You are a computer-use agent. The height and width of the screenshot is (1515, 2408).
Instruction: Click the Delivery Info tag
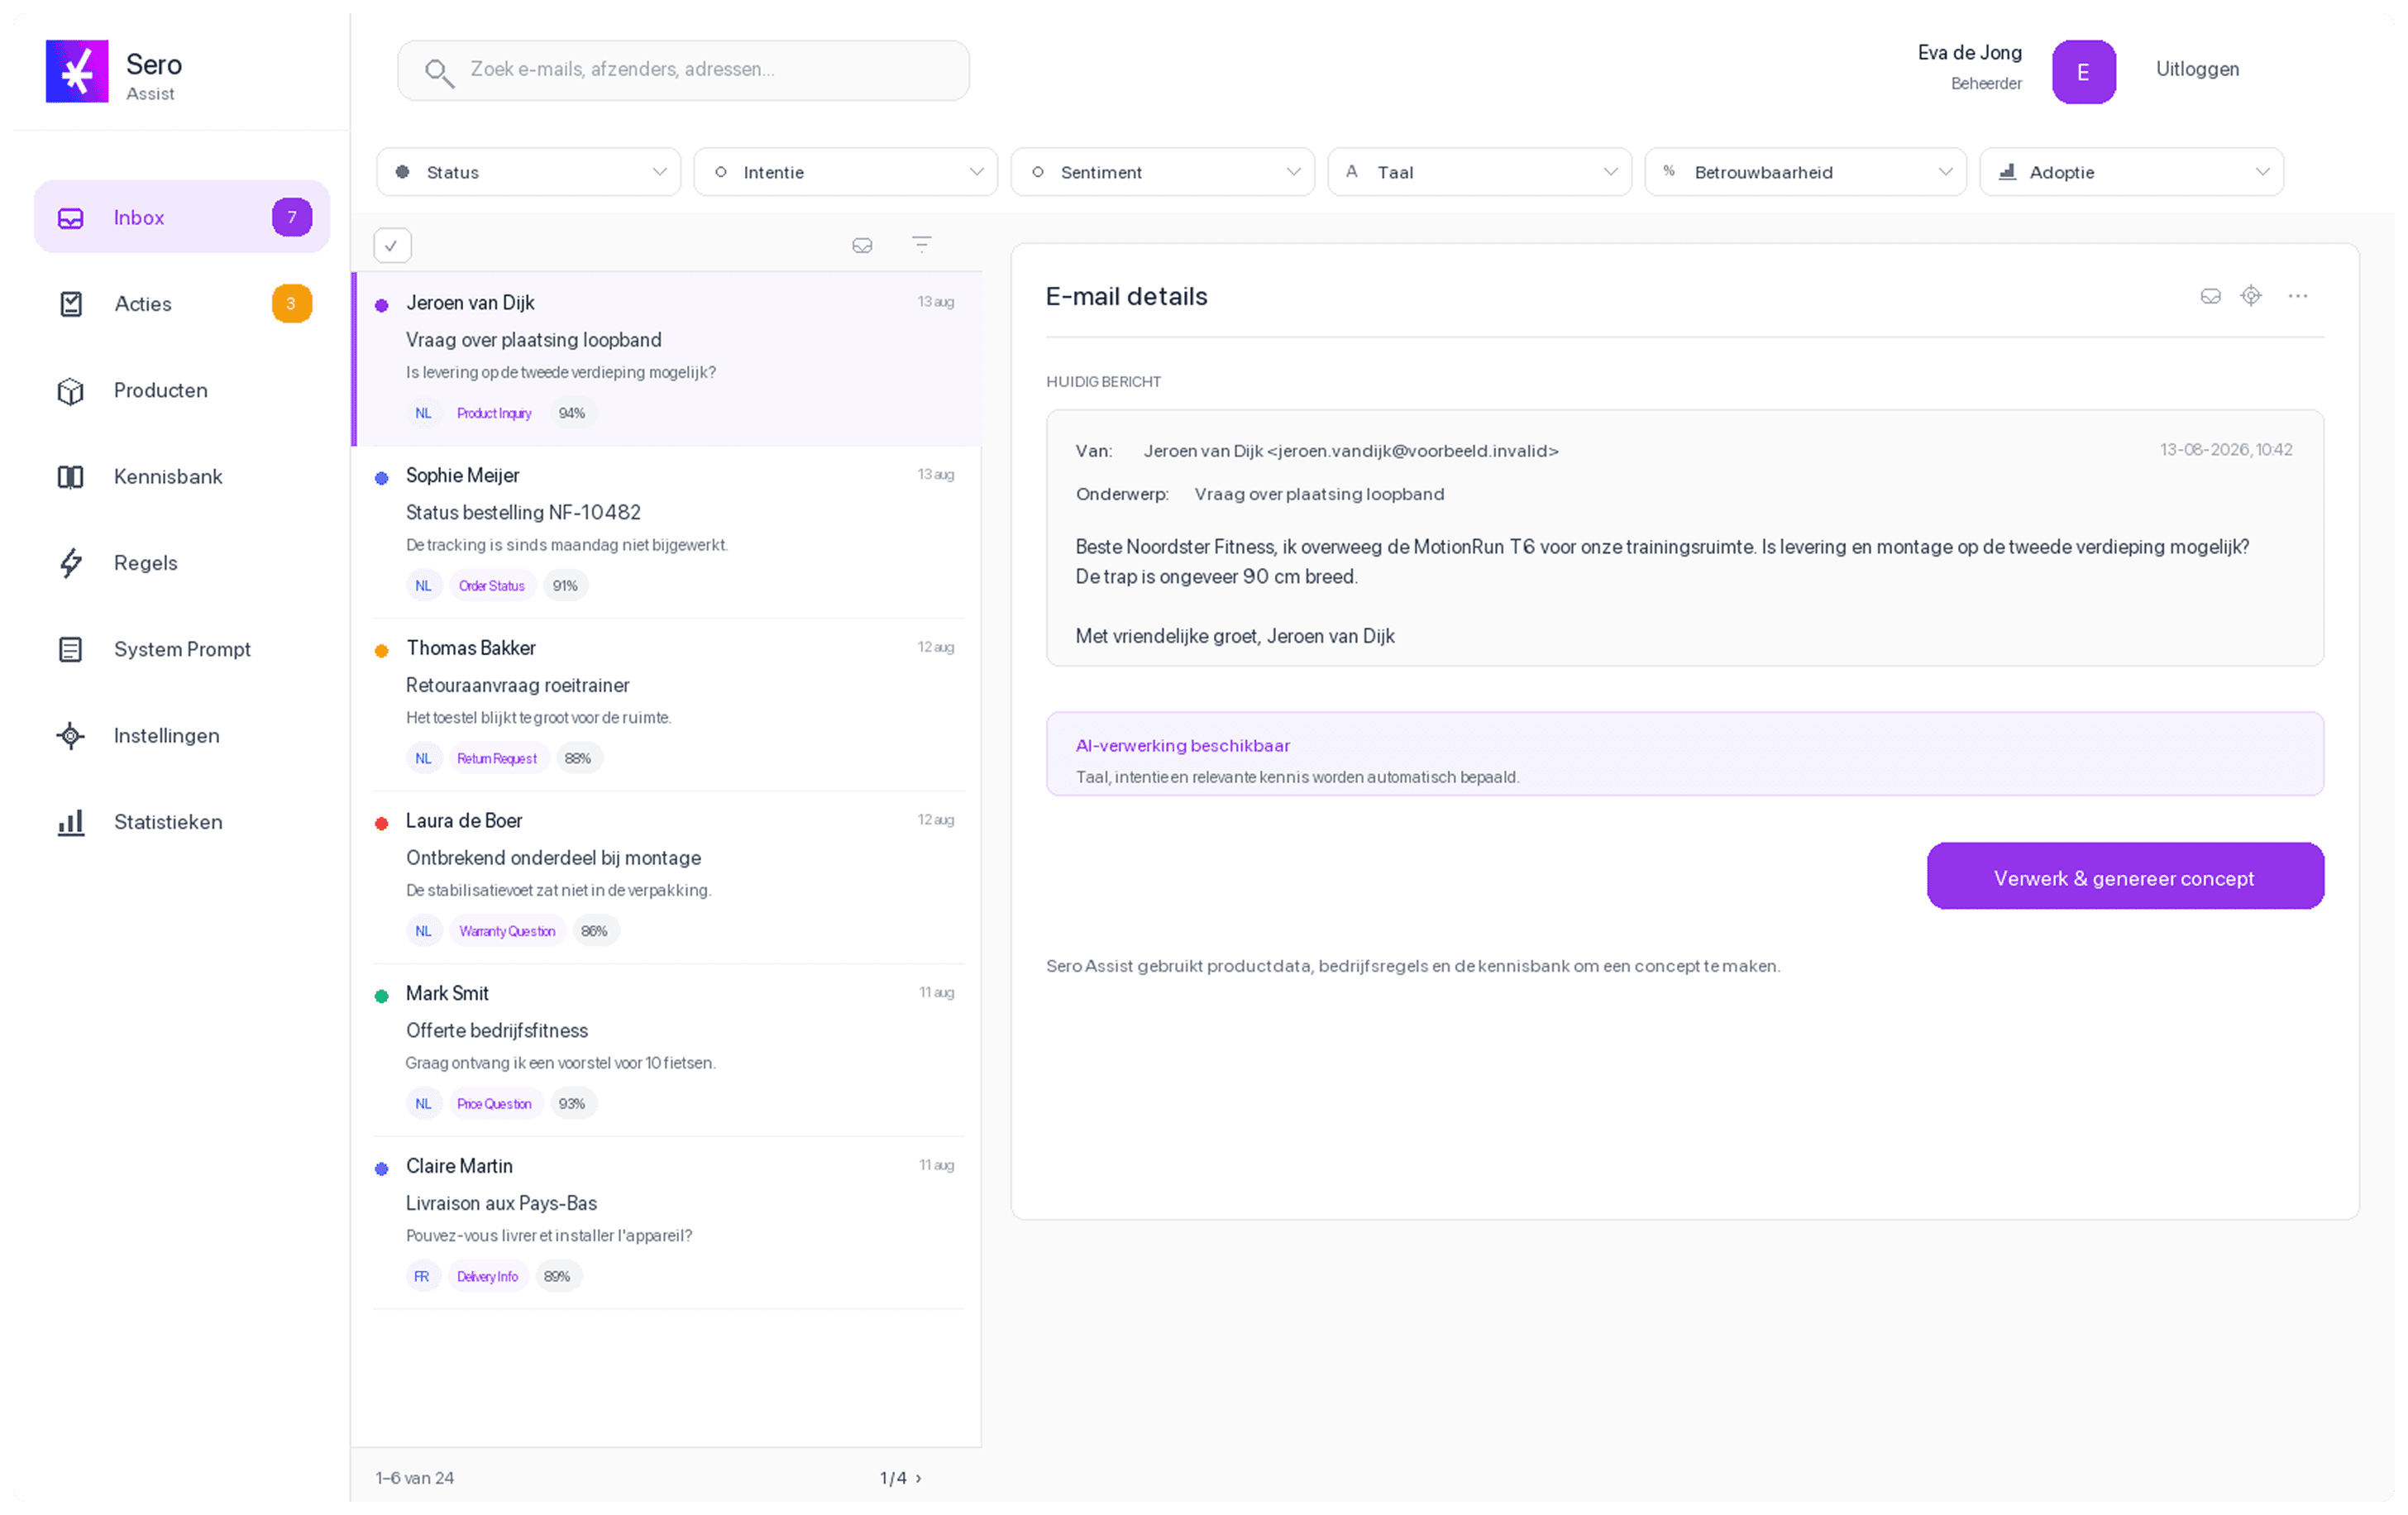coord(487,1277)
